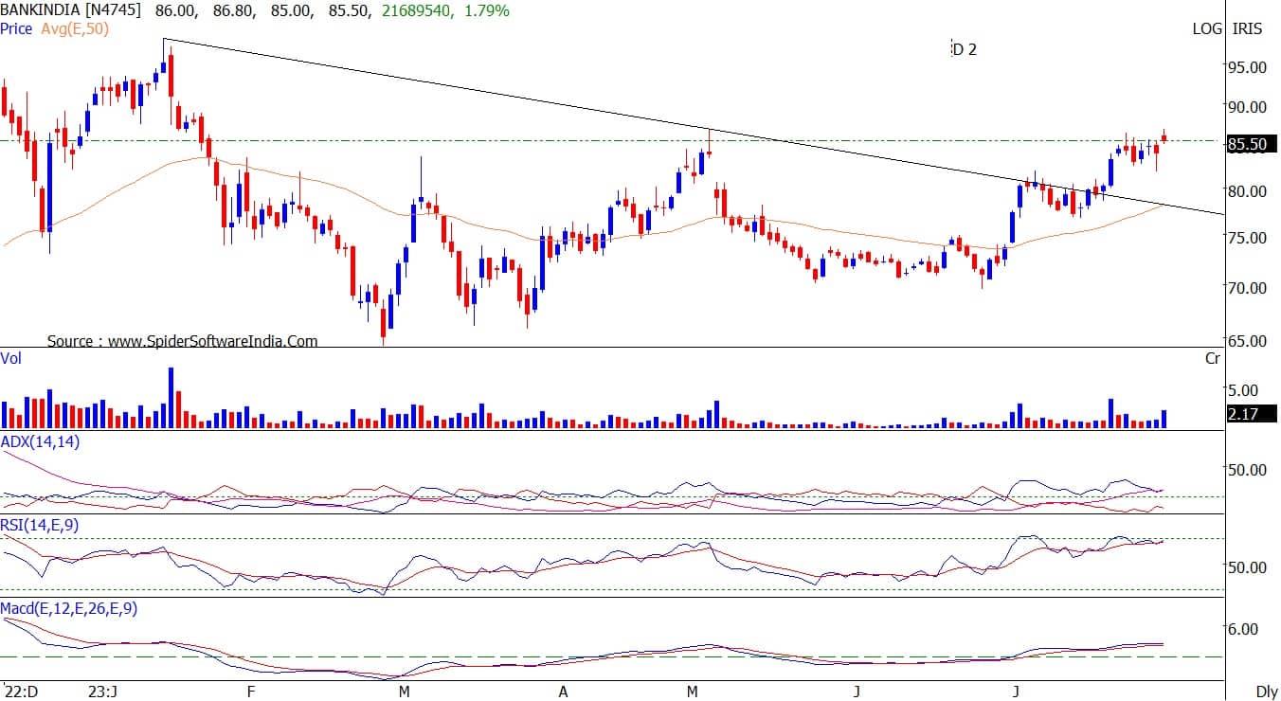Click the IRIS label at top right
This screenshot has height=701, width=1281.
(1247, 28)
